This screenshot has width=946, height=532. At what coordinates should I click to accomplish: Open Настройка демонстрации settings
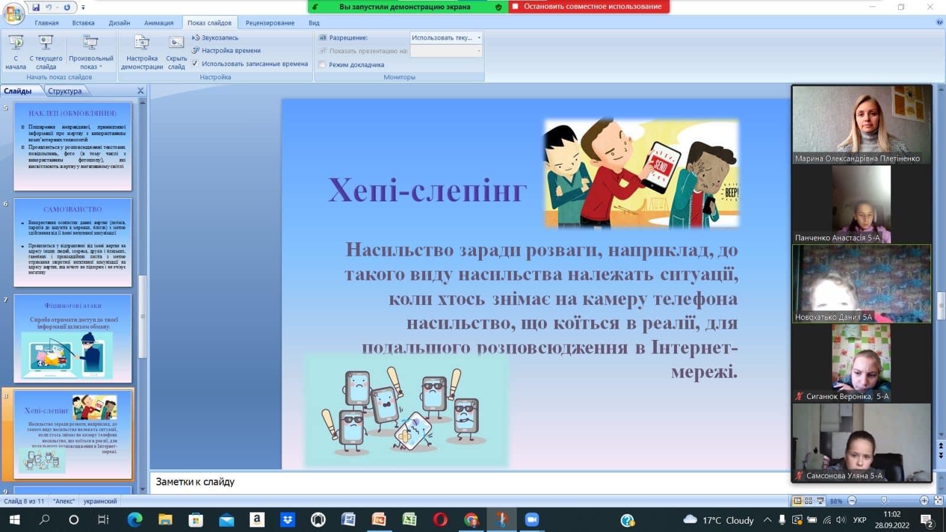pyautogui.click(x=142, y=52)
